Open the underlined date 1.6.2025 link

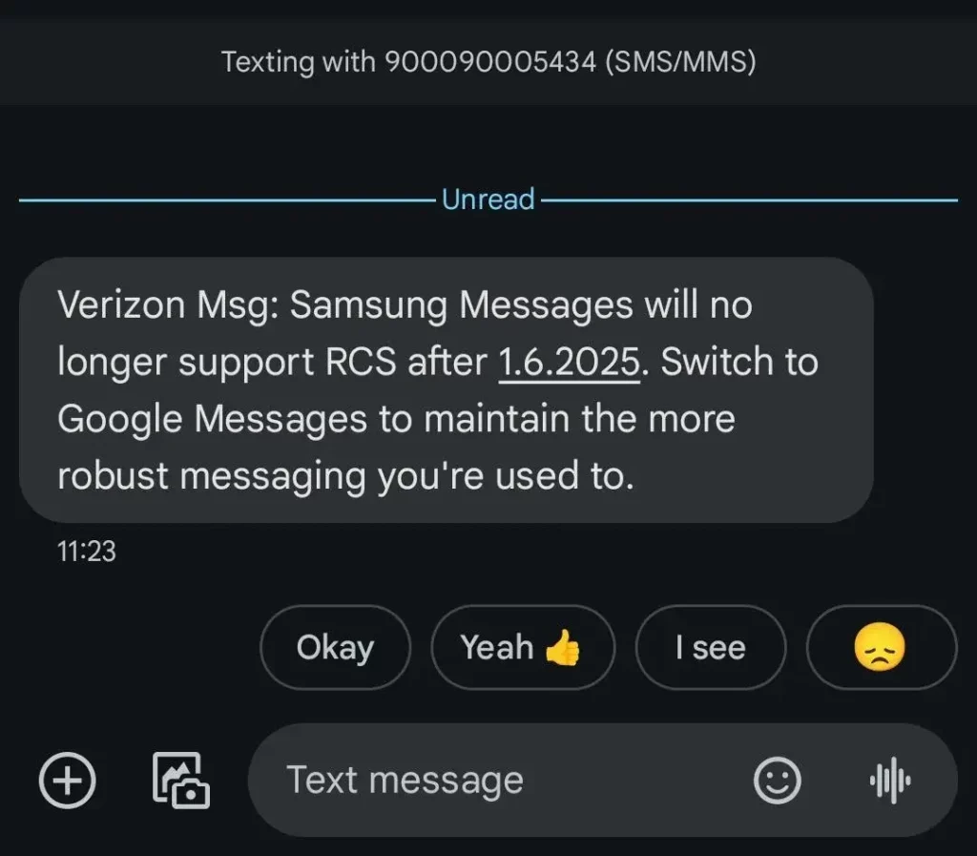pyautogui.click(x=570, y=362)
